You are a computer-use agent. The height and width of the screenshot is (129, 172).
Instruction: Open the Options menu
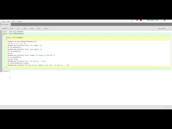click(20, 21)
